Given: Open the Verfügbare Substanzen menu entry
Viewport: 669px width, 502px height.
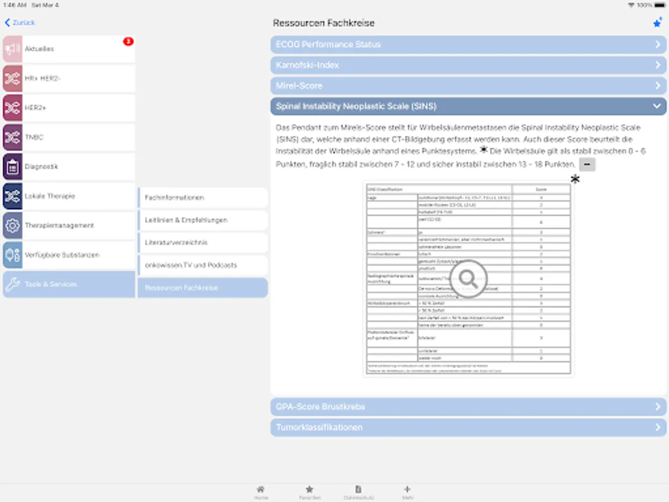Looking at the screenshot, I should coord(69,255).
